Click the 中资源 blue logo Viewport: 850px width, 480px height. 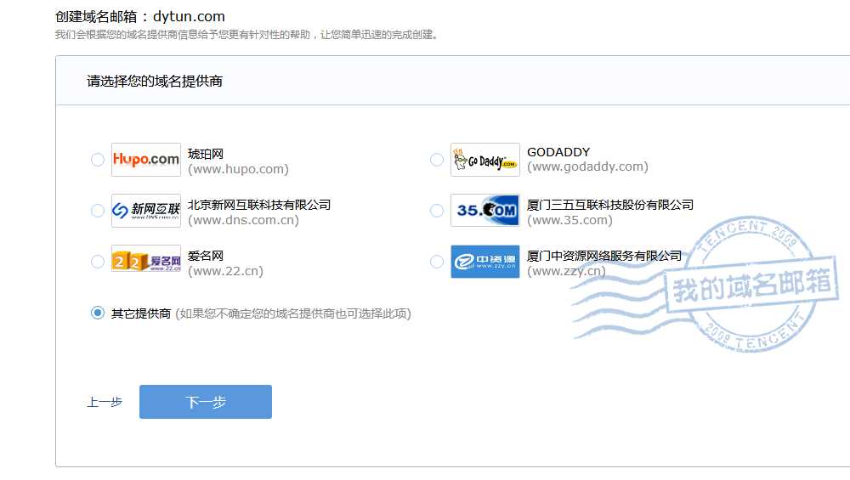485,262
